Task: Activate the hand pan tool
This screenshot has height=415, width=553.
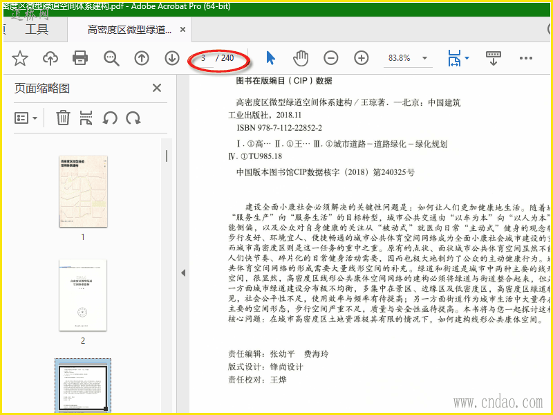Action: [301, 58]
